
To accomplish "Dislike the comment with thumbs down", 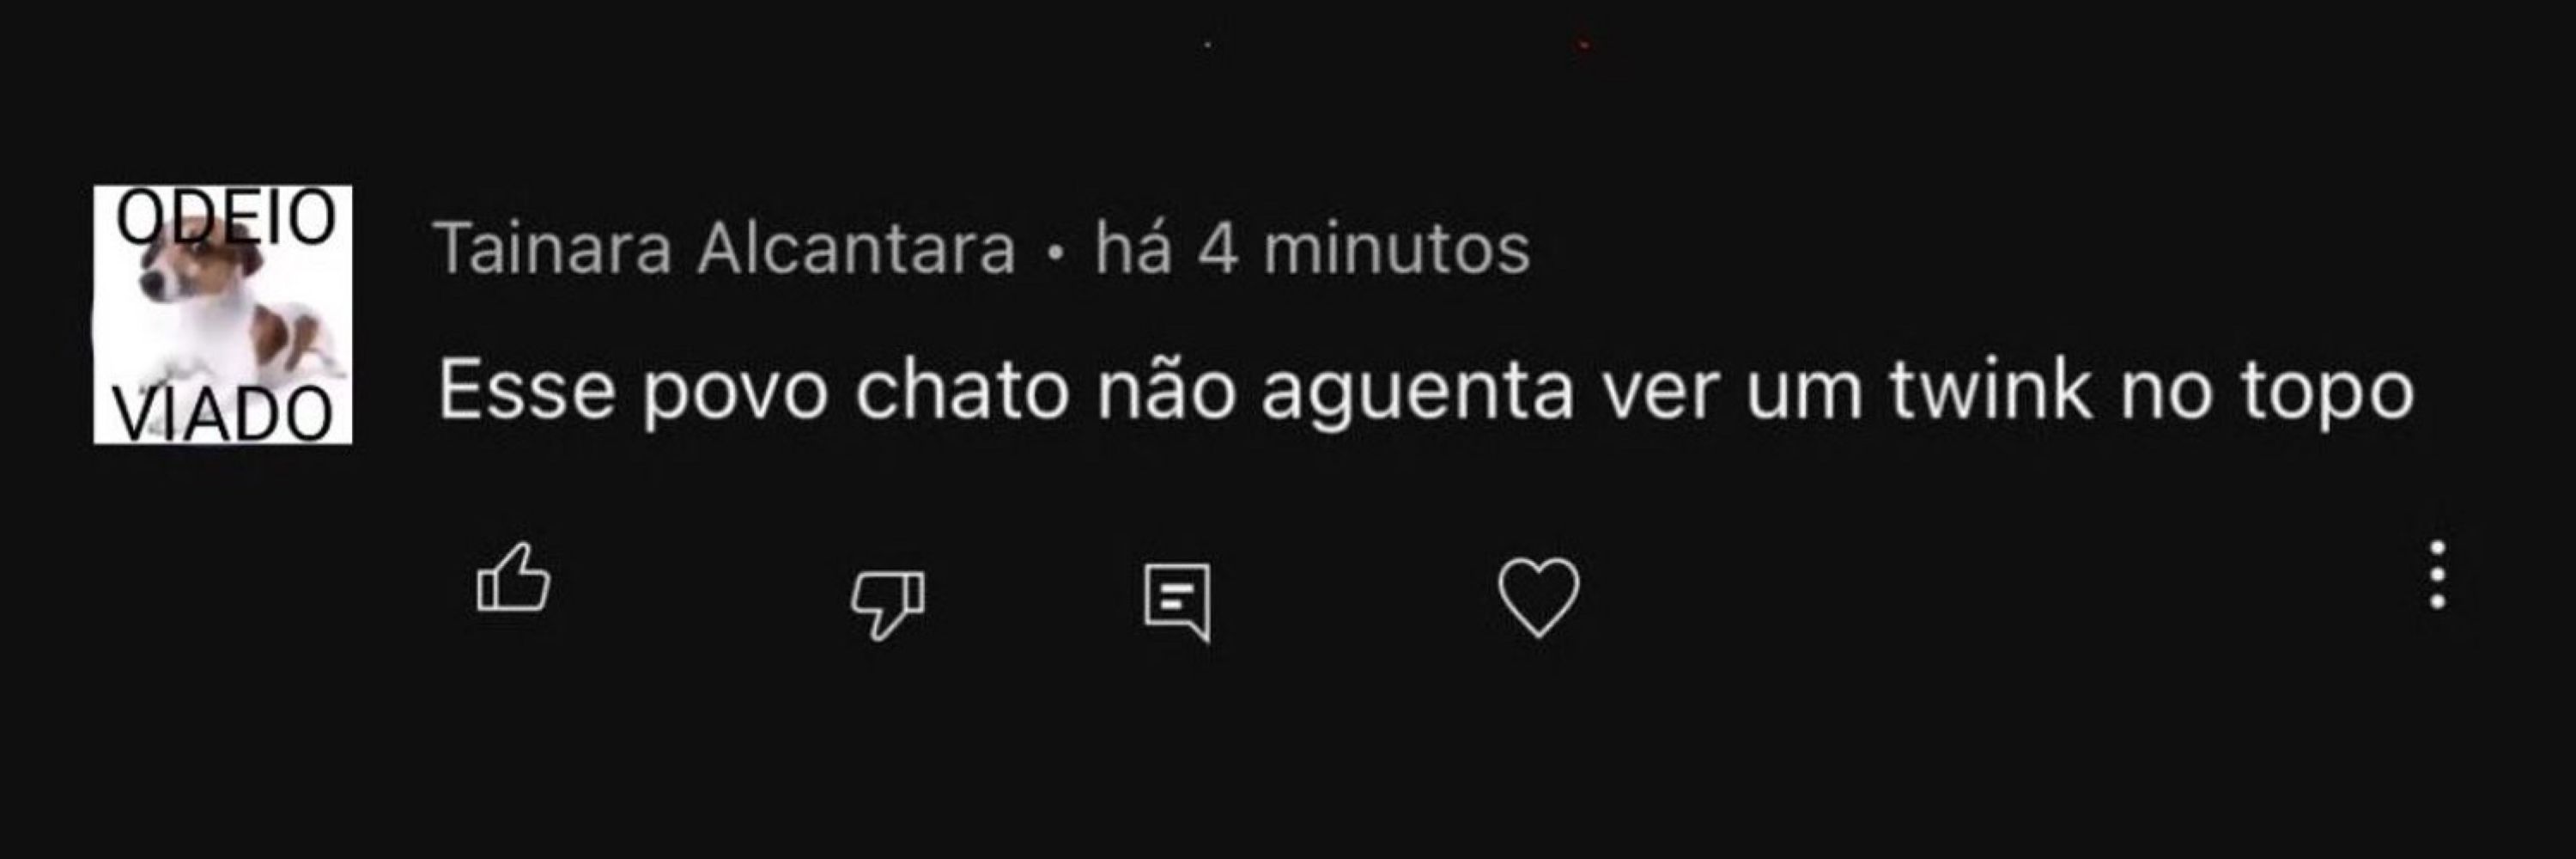I will [x=887, y=604].
